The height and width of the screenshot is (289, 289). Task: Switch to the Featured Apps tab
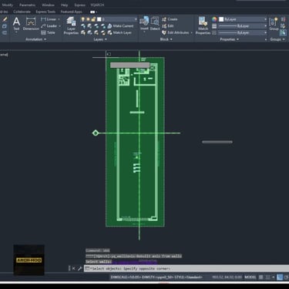71,12
